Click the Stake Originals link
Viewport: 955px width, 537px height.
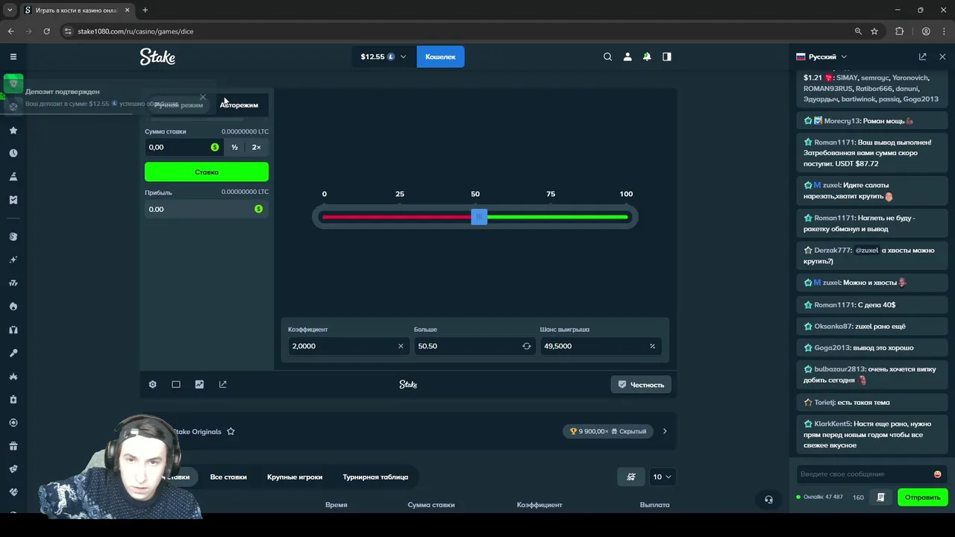pyautogui.click(x=197, y=432)
